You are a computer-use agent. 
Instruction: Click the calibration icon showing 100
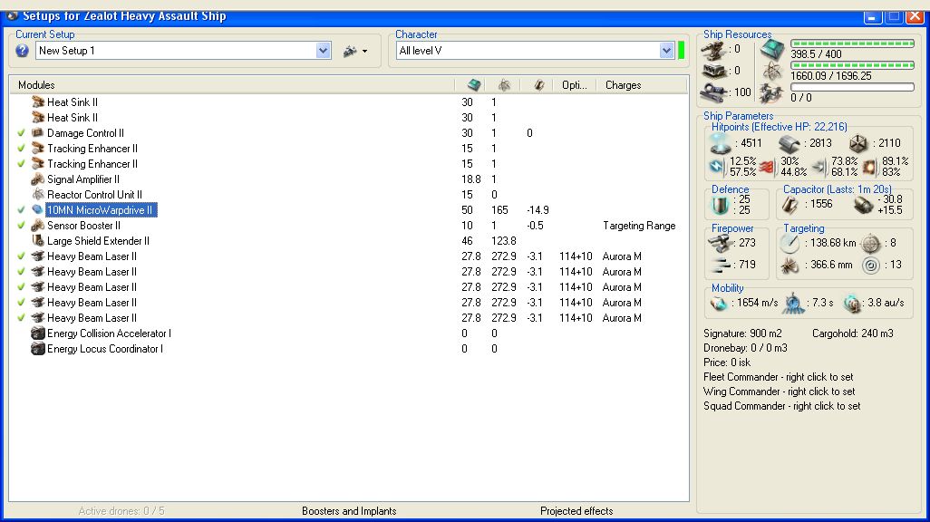coord(713,92)
